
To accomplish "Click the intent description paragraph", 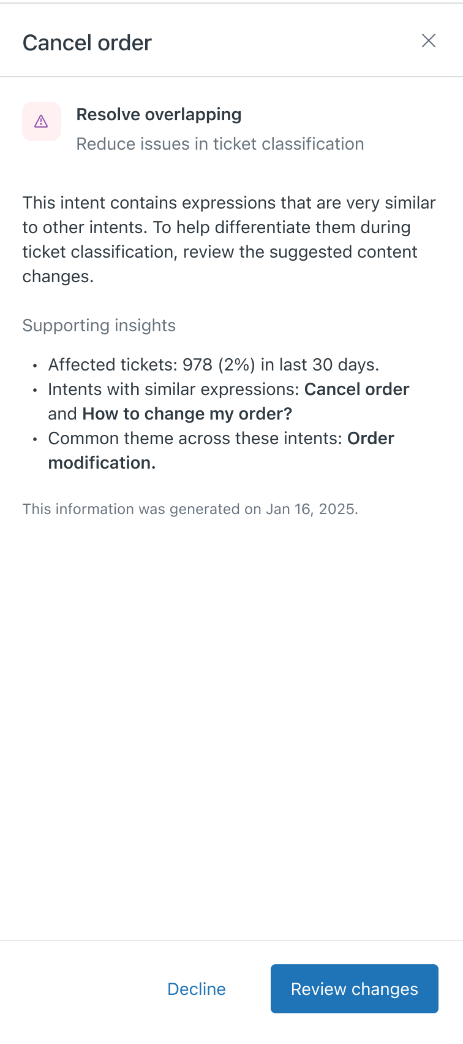I will (x=228, y=239).
